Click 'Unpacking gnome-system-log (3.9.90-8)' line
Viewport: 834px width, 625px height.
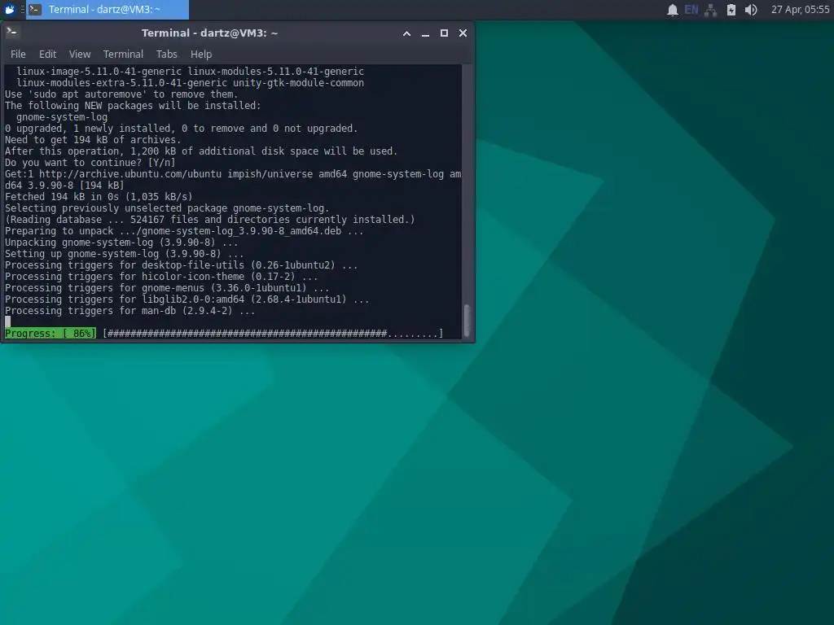point(121,243)
